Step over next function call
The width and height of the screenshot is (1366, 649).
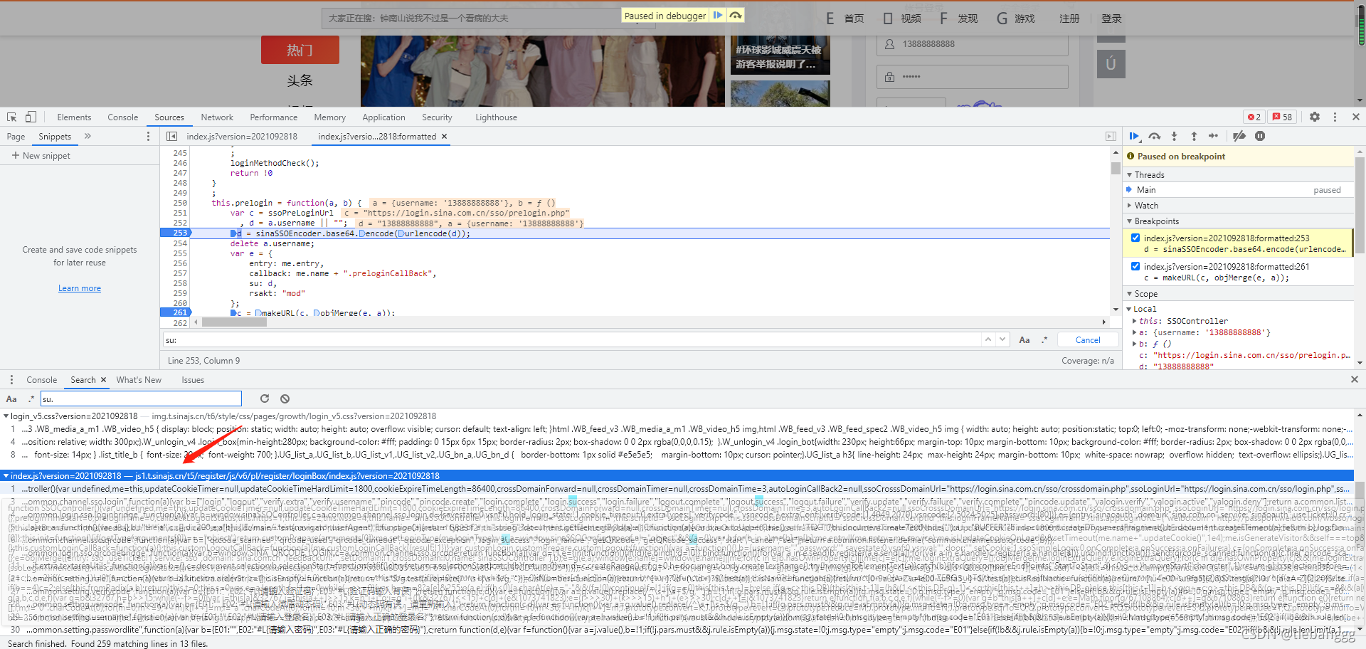pyautogui.click(x=1155, y=136)
